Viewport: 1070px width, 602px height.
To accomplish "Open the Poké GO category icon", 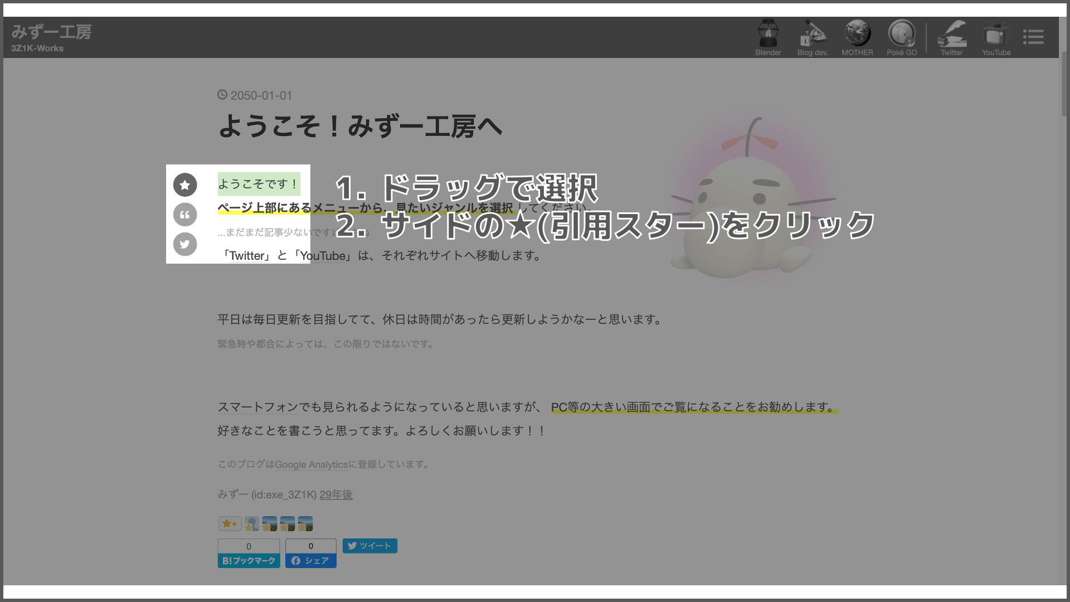I will tap(902, 38).
